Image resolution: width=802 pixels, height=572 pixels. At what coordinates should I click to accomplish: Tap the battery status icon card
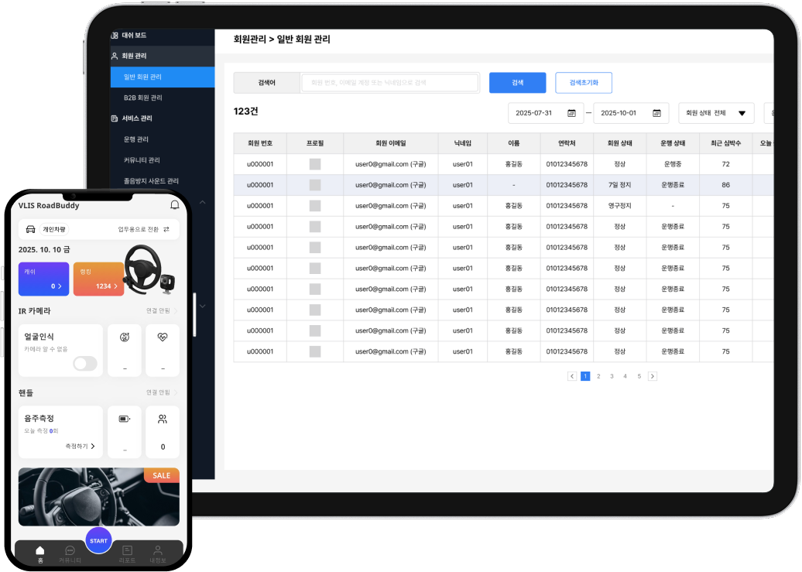point(125,431)
